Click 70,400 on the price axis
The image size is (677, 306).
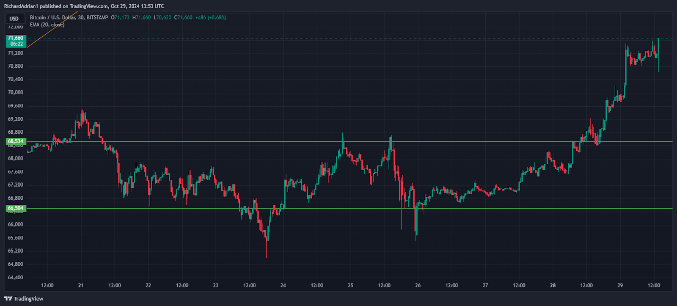tap(16, 79)
